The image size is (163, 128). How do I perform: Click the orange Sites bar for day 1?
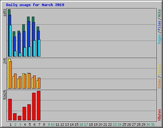[x=11, y=75]
